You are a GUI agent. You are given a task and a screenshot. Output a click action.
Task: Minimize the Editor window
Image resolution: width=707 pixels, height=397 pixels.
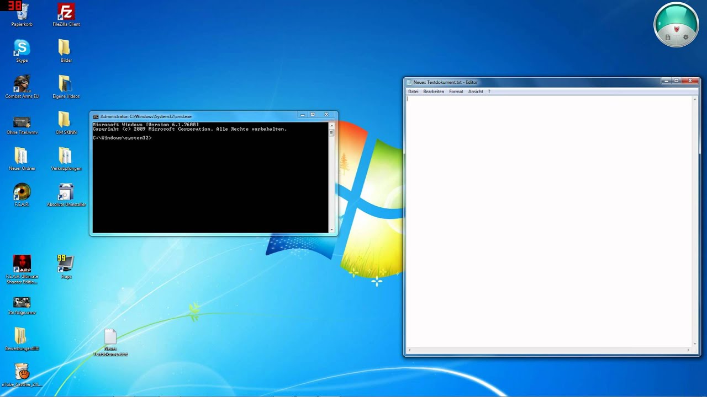point(666,81)
